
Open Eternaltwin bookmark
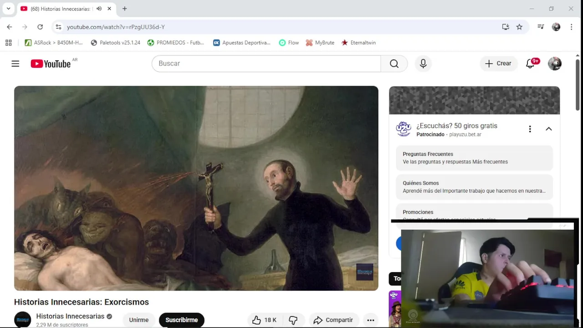pos(358,43)
